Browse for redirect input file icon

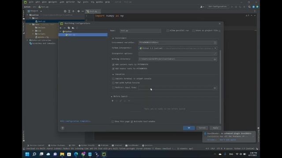click(x=215, y=88)
